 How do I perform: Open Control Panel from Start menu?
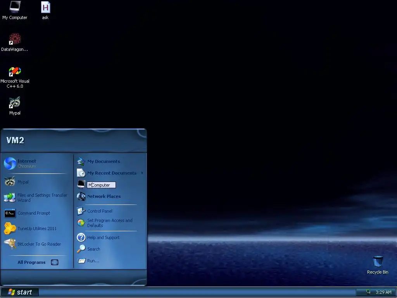[110, 211]
